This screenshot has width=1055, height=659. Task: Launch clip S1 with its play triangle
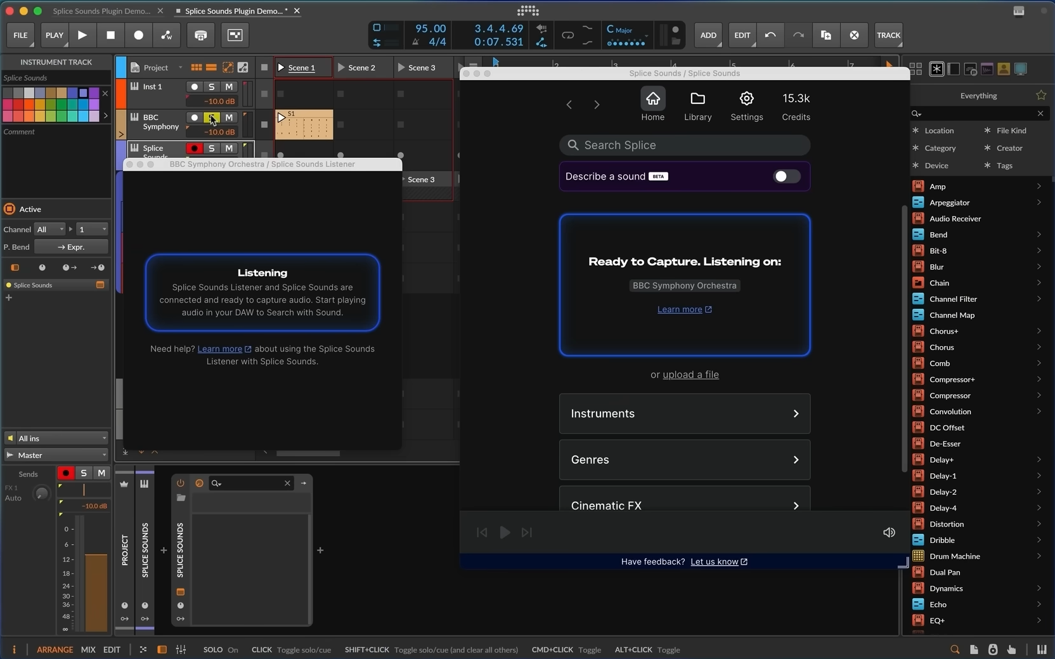tap(282, 117)
